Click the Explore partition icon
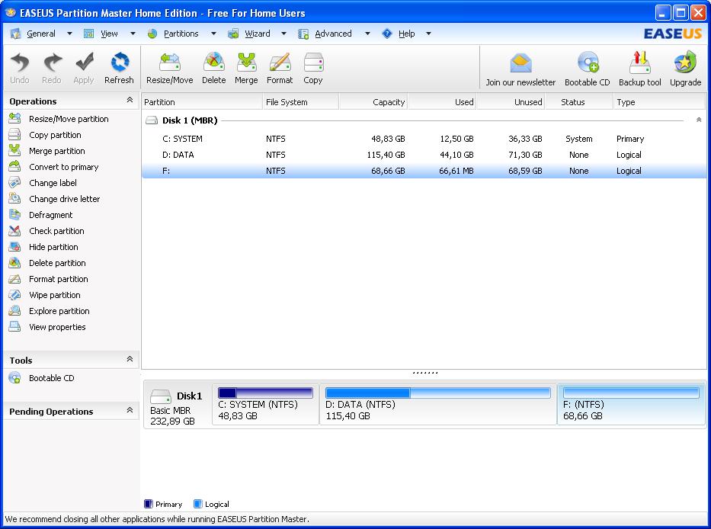The height and width of the screenshot is (529, 711). [x=14, y=311]
